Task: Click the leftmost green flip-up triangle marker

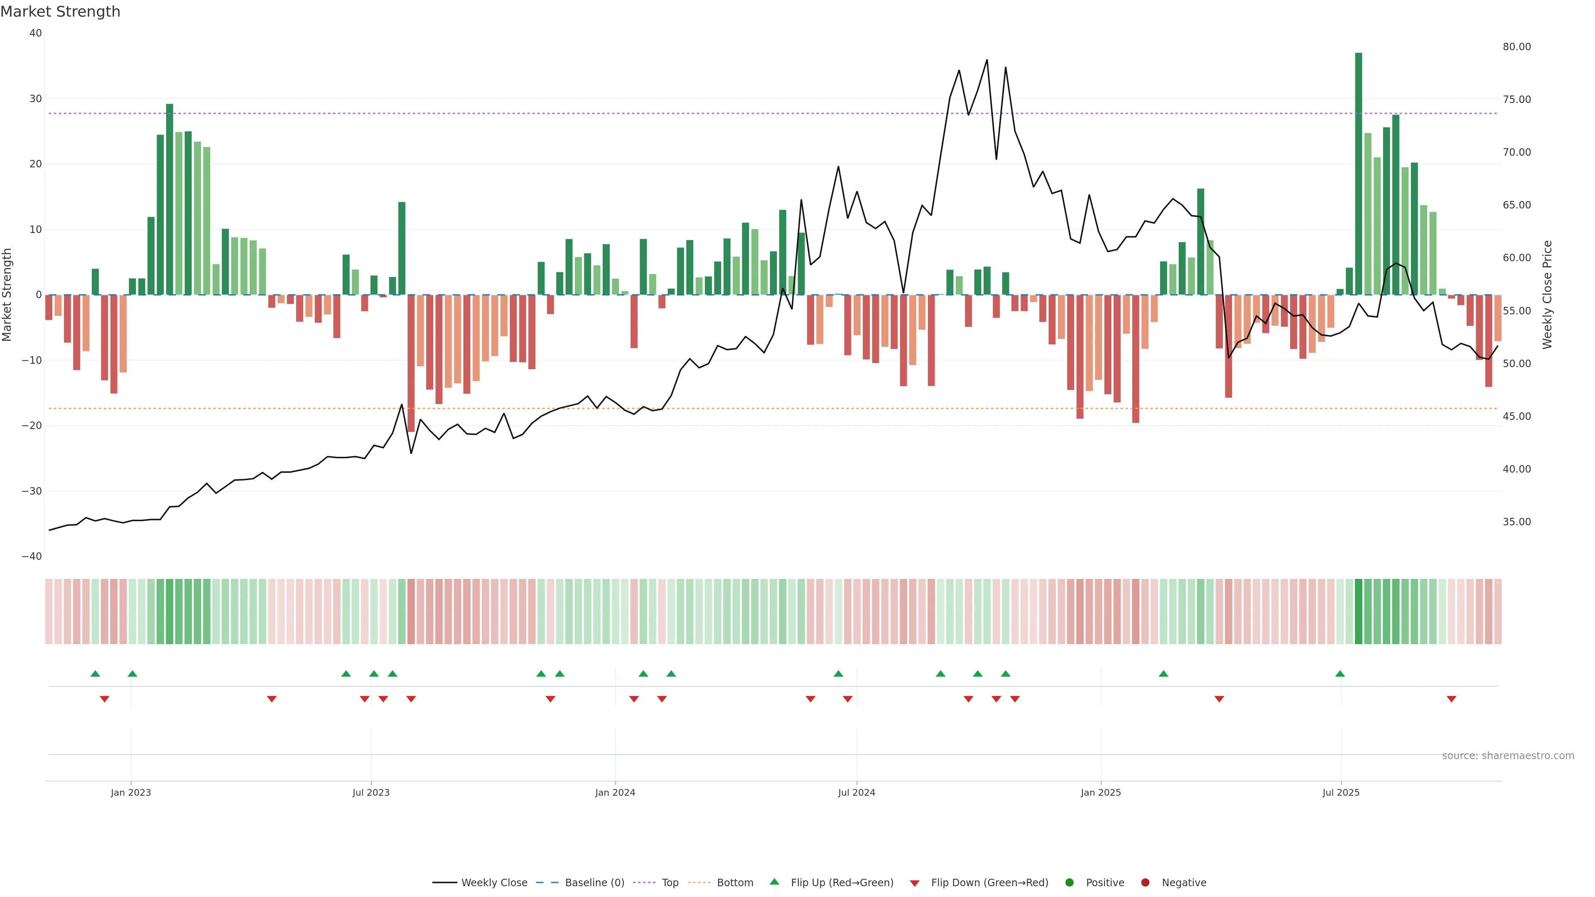Action: [x=95, y=674]
